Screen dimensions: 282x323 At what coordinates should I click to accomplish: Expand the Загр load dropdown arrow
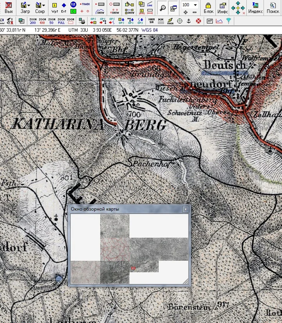pos(29,5)
